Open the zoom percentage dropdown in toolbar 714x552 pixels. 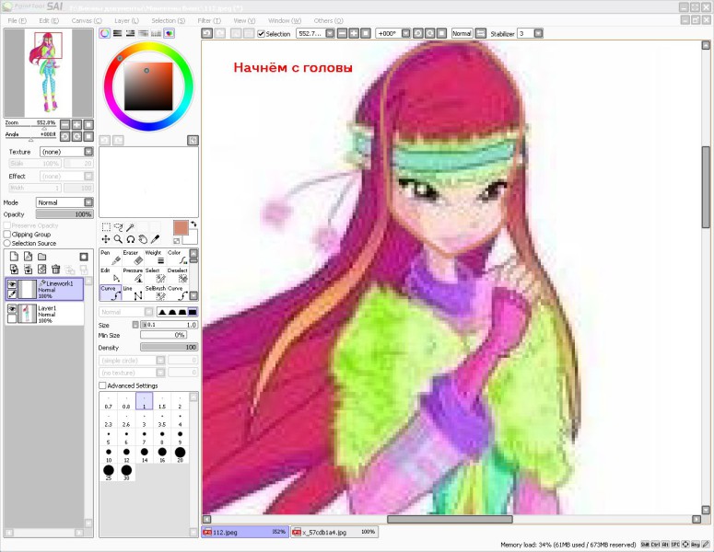pos(330,34)
